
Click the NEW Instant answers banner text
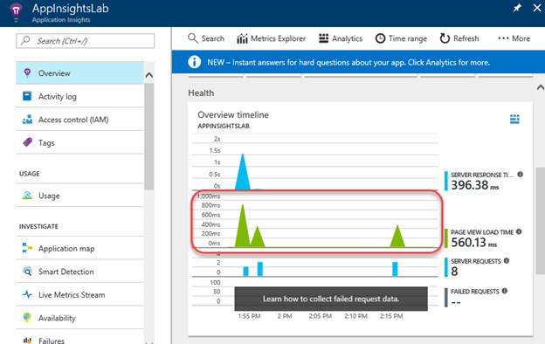[x=348, y=63]
